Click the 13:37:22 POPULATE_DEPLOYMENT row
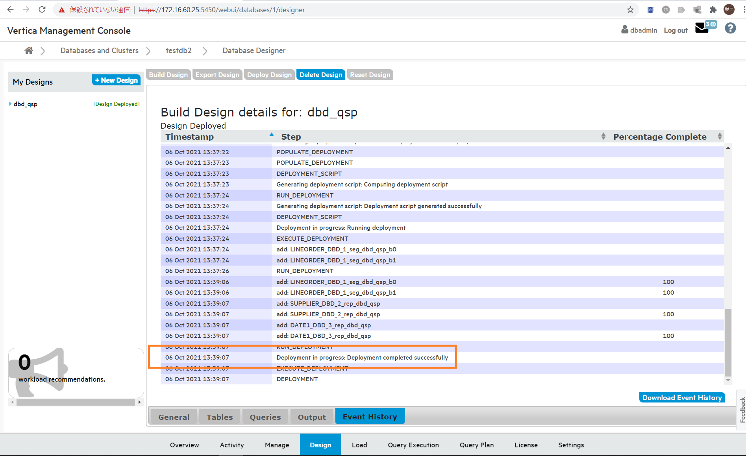Viewport: 746px width, 456px height. [442, 152]
